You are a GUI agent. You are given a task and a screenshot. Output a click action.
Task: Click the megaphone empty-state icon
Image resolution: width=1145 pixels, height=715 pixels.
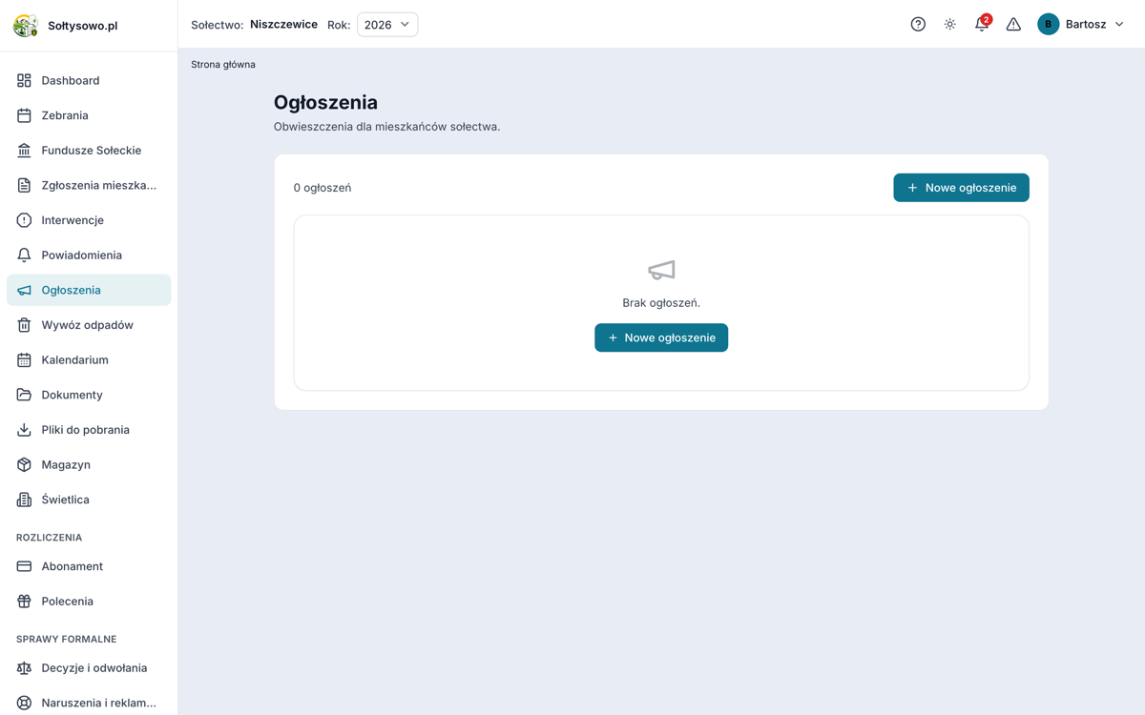pos(661,271)
